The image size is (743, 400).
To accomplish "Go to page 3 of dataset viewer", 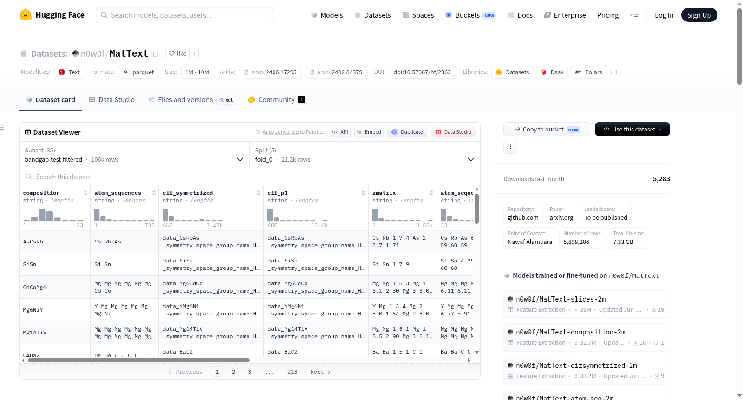I will pyautogui.click(x=250, y=372).
